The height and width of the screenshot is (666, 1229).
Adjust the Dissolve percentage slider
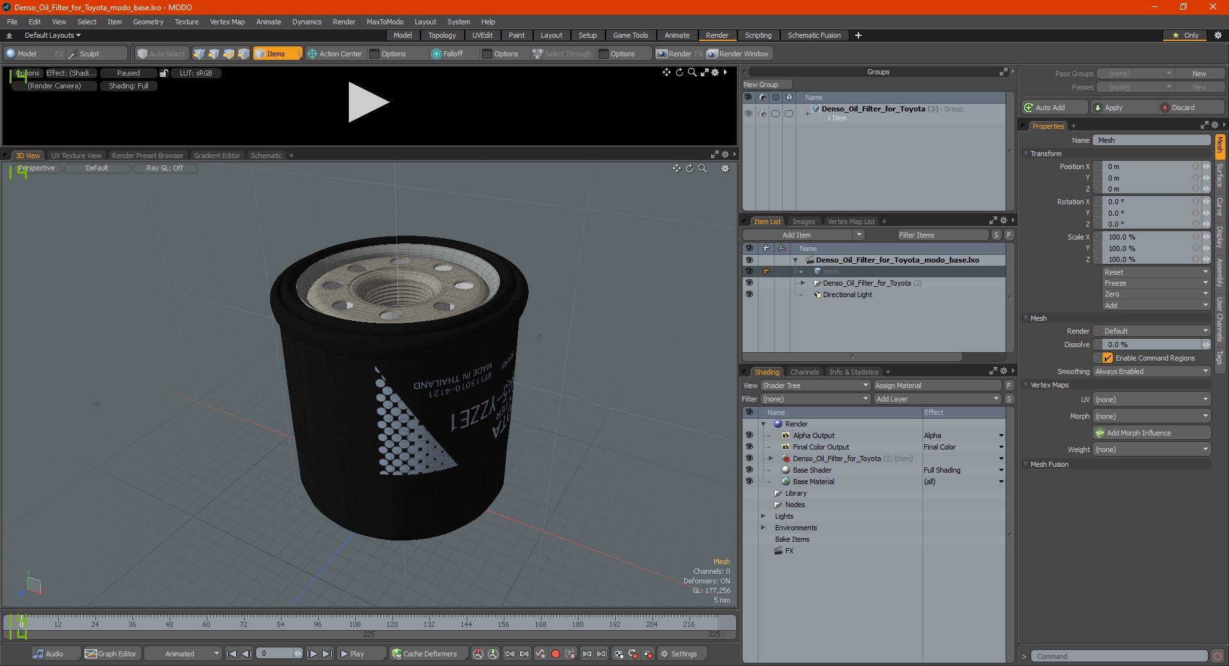point(1152,345)
